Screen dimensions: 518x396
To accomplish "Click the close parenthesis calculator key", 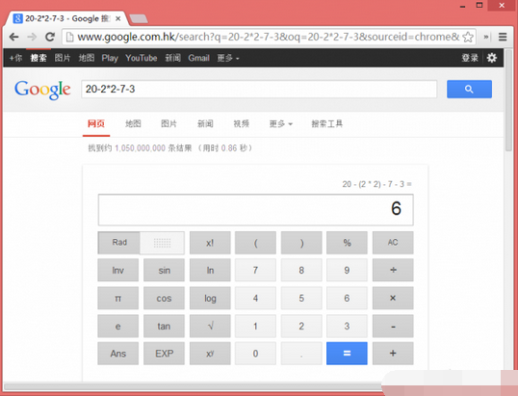I will click(x=301, y=243).
